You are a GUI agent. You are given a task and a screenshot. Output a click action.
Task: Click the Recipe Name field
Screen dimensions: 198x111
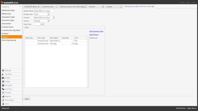click(44, 11)
